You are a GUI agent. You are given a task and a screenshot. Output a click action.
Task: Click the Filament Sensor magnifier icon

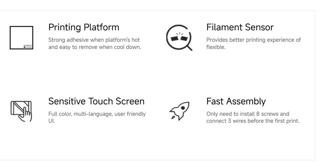coord(179,37)
